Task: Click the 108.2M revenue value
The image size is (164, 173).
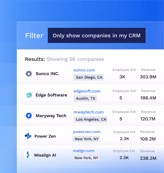Action: click(x=148, y=139)
